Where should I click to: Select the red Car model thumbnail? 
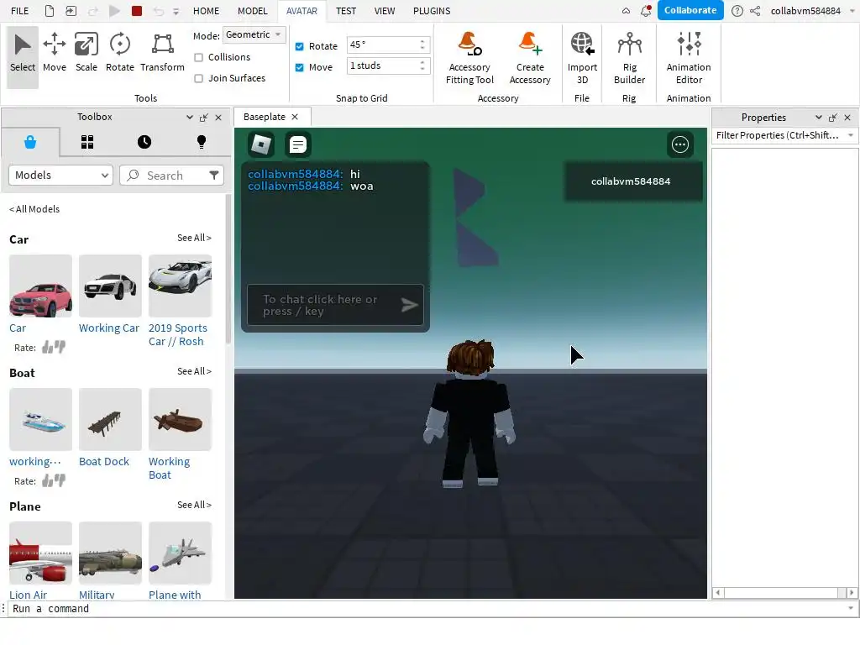pos(40,286)
